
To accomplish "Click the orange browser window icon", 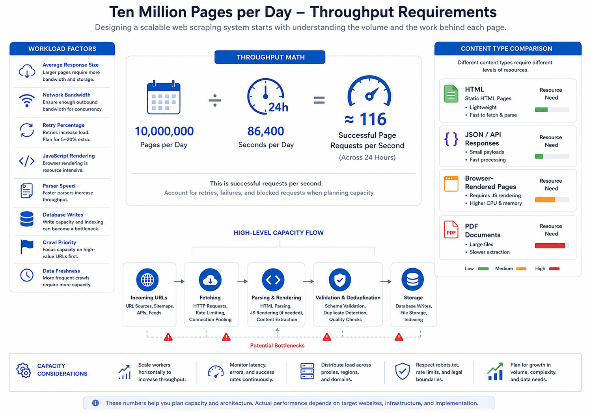I will 451,183.
